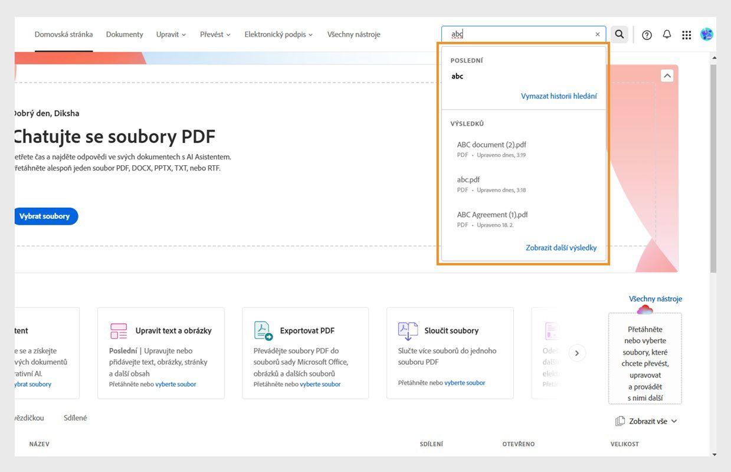Image resolution: width=731 pixels, height=472 pixels.
Task: Click the Upravit text a obrázky card title
Action: (x=173, y=331)
